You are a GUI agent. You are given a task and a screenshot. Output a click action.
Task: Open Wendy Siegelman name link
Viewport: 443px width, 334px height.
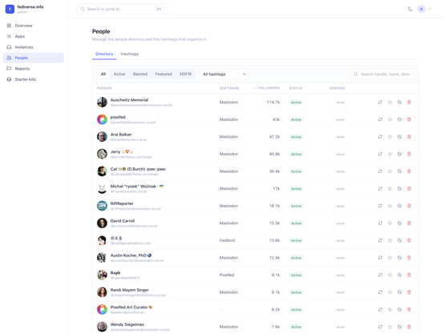coord(127,324)
